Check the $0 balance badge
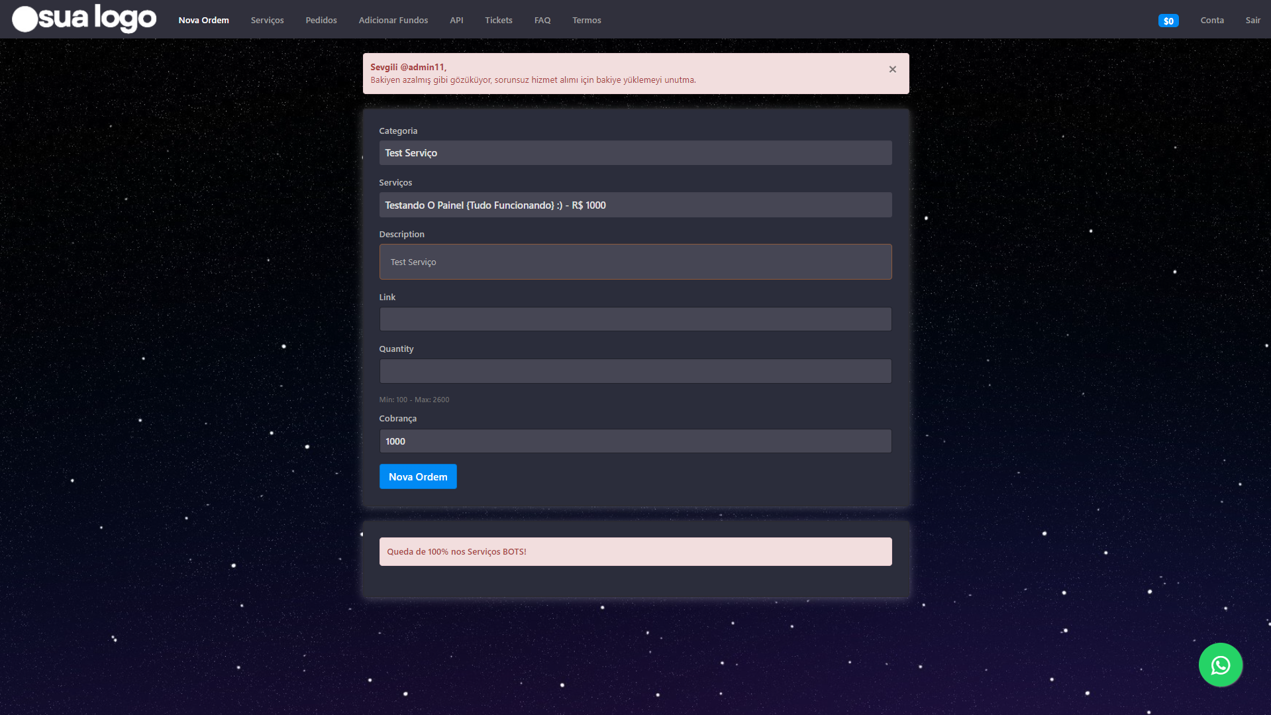The image size is (1271, 715). [1168, 21]
